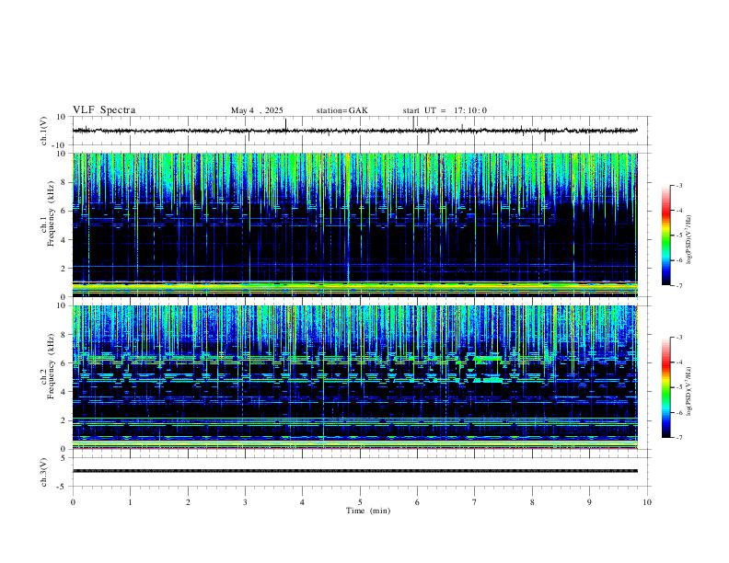Viewport: 729px width, 563px height.
Task: Click the '-7' value on ch.2 colorbar
Action: 678,438
